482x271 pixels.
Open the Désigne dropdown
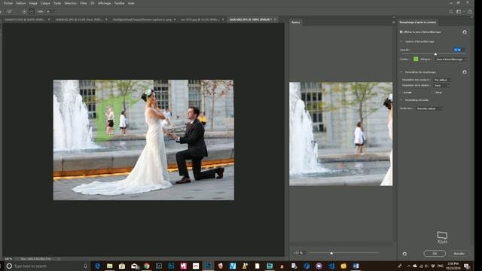tap(450, 59)
